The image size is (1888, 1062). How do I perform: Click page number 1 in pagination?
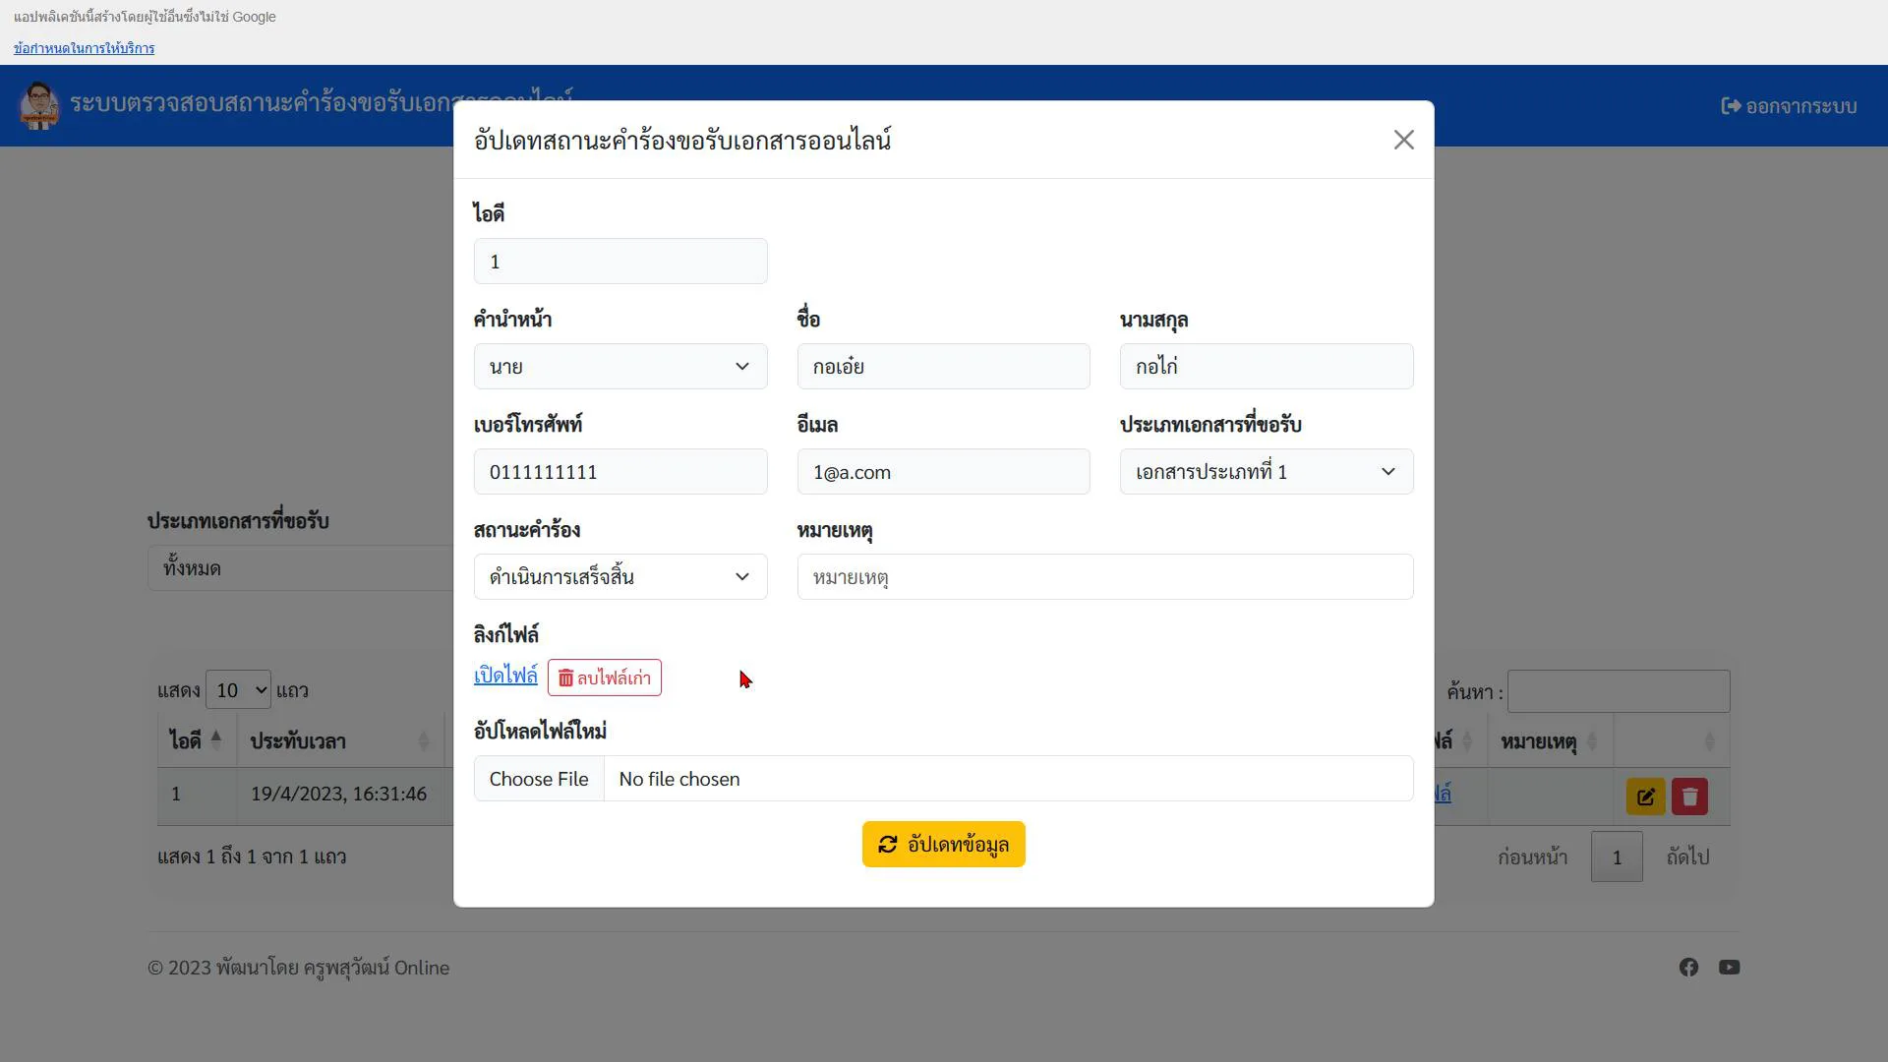(1617, 857)
